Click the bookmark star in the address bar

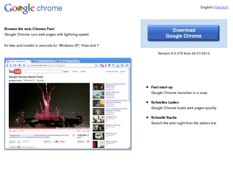click(24, 65)
